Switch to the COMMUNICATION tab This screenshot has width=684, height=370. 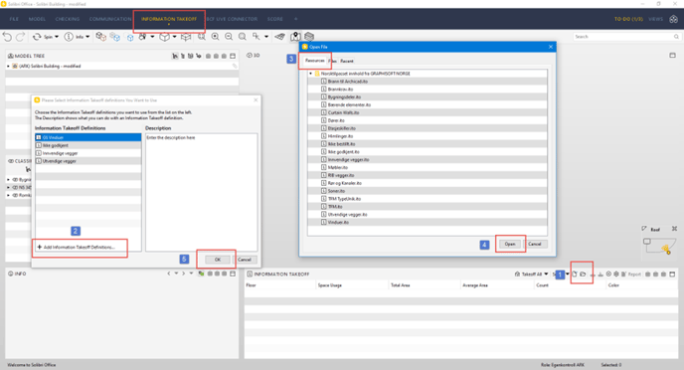(110, 19)
